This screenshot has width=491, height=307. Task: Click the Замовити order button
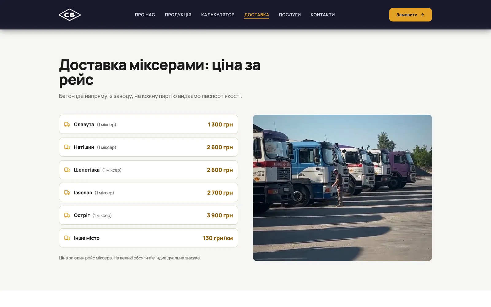(x=411, y=15)
